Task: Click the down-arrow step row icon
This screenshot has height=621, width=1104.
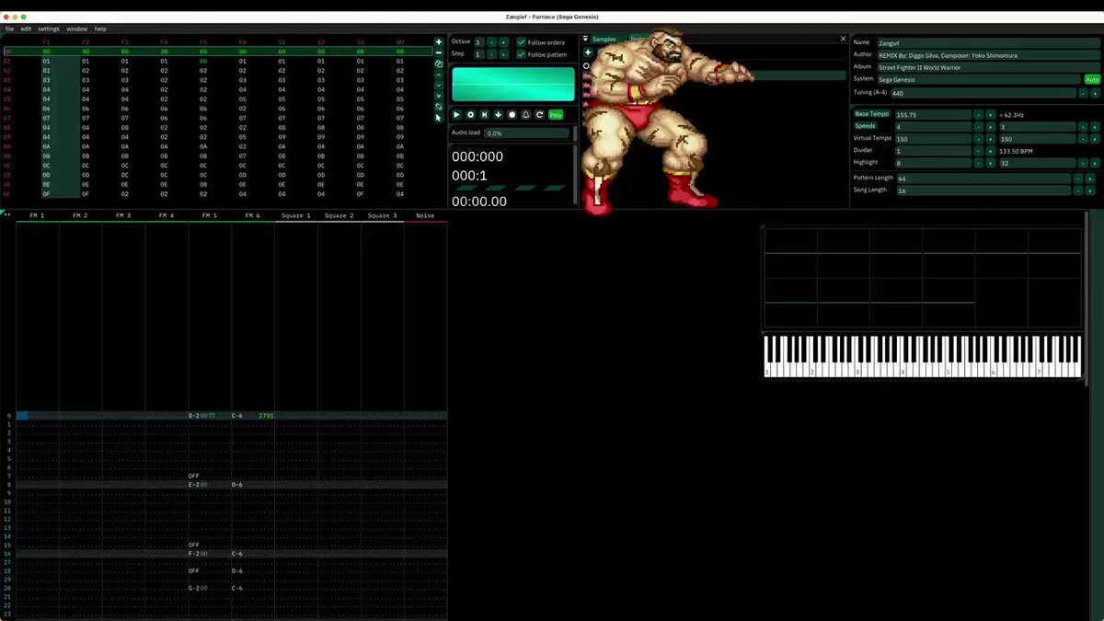Action: click(x=498, y=115)
